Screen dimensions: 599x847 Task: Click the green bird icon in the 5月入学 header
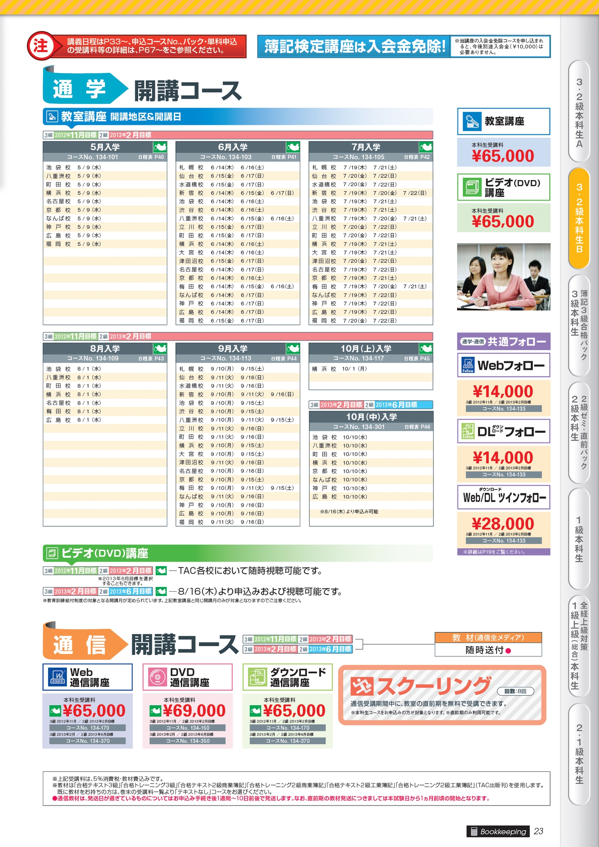point(160,147)
